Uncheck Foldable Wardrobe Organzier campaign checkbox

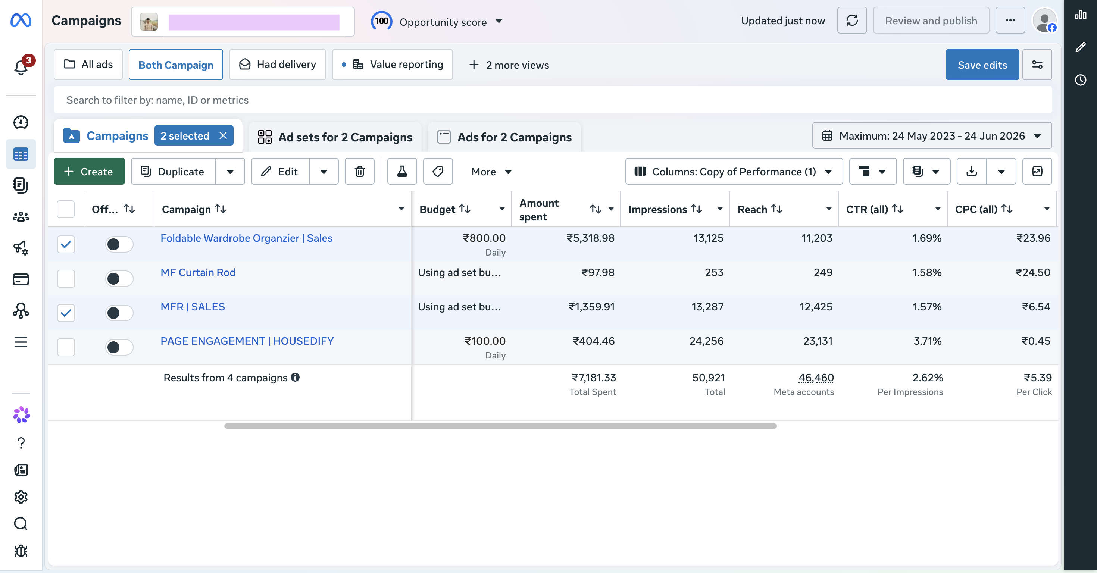coord(66,244)
